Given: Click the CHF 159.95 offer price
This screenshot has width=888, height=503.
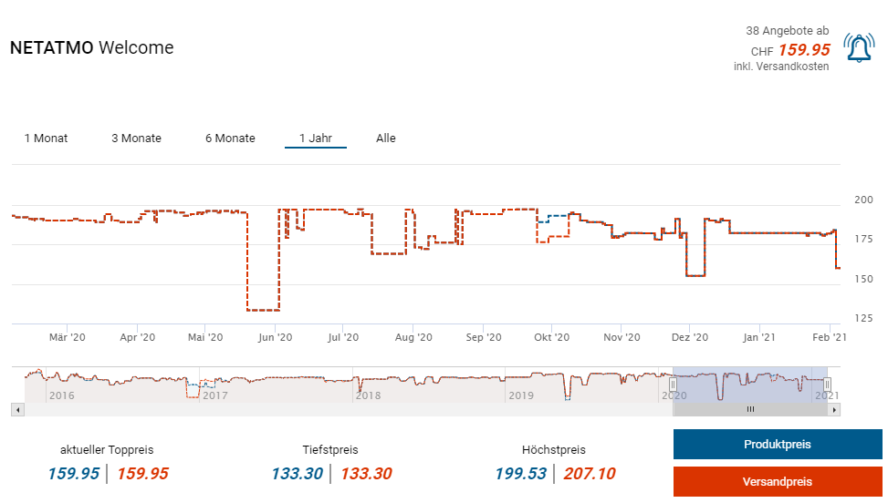Looking at the screenshot, I should pyautogui.click(x=803, y=50).
